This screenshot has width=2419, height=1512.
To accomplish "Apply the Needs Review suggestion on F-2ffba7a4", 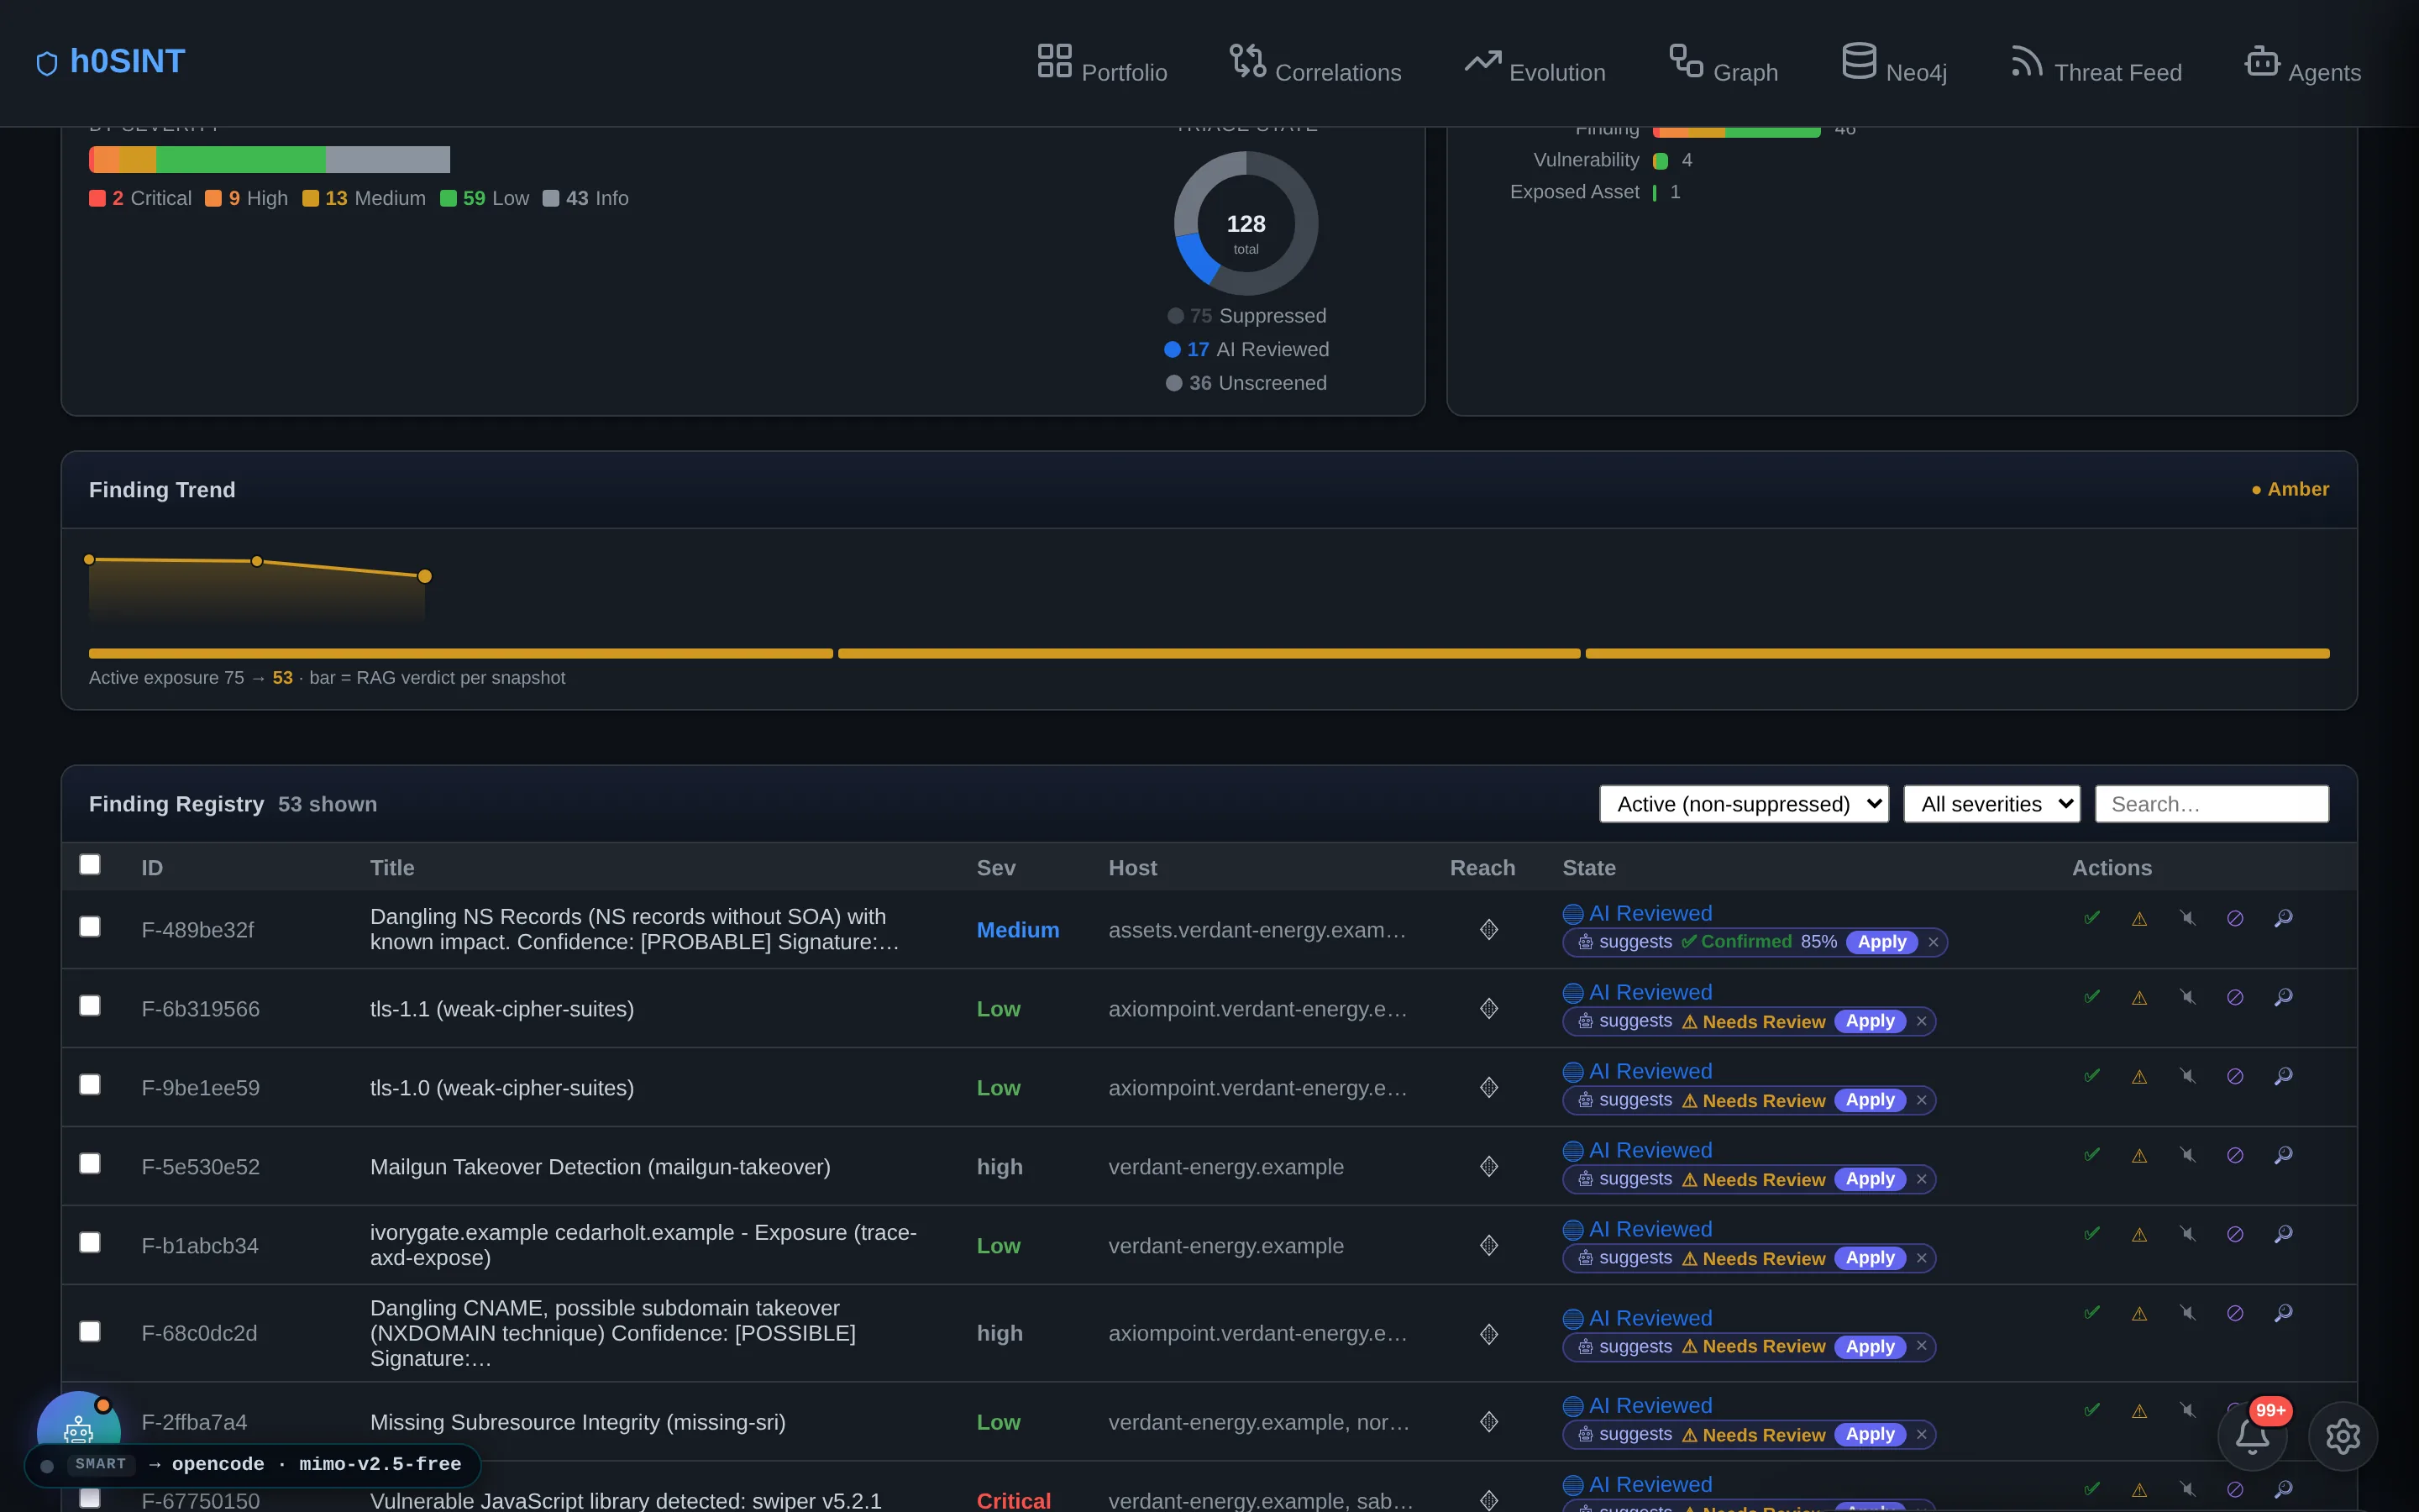I will 1871,1434.
